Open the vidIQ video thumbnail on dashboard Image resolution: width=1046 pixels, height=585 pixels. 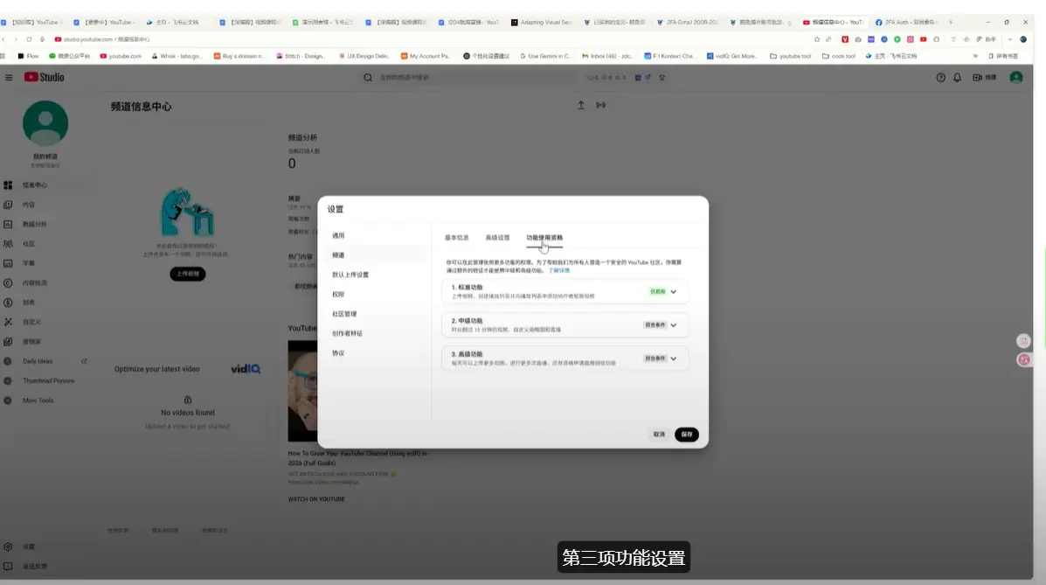pyautogui.click(x=302, y=391)
